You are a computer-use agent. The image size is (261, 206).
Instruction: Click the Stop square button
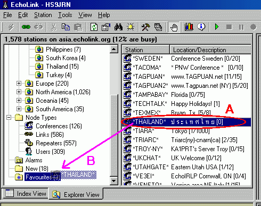(229, 27)
